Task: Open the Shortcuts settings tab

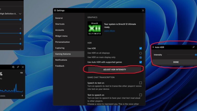Action: pos(69,24)
